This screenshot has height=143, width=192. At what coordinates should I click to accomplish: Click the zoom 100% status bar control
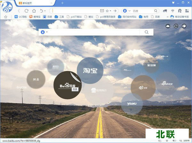(185, 141)
